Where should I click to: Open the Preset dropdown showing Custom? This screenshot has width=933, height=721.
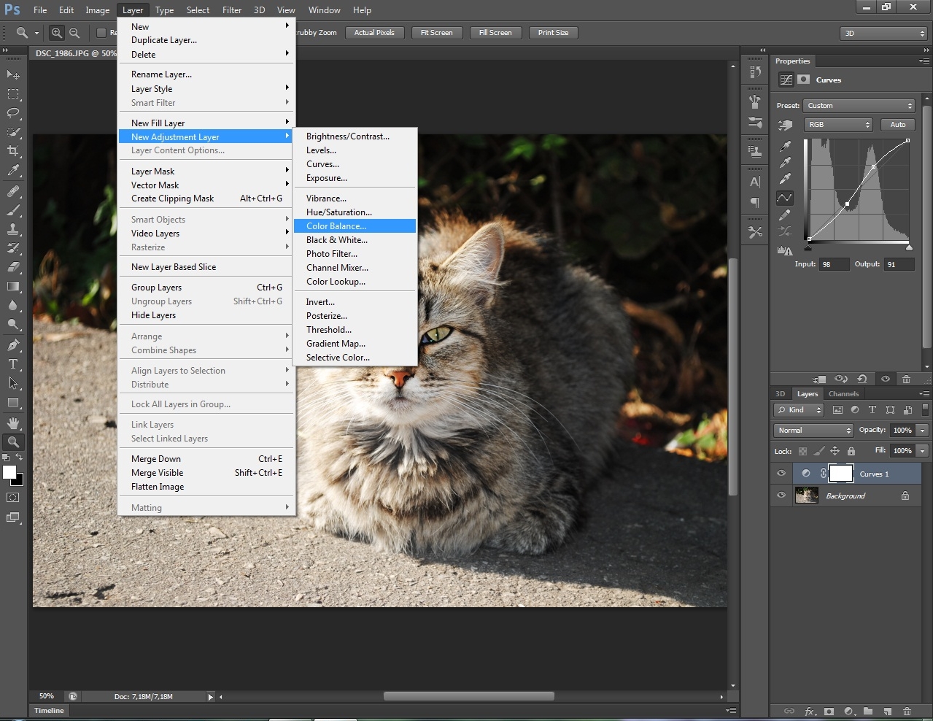(858, 106)
